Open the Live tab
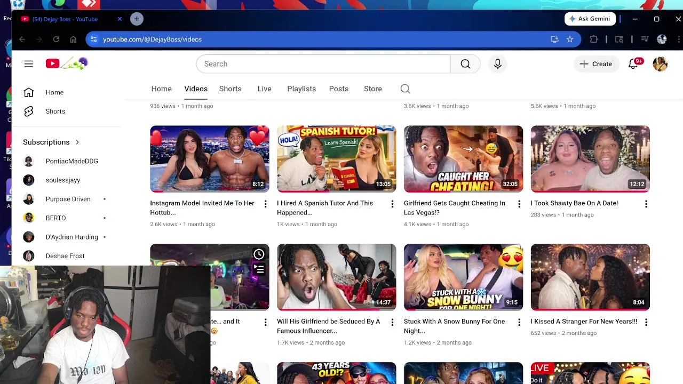The image size is (683, 384). tap(265, 89)
